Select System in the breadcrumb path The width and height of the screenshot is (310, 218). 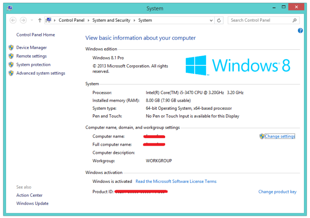(145, 20)
